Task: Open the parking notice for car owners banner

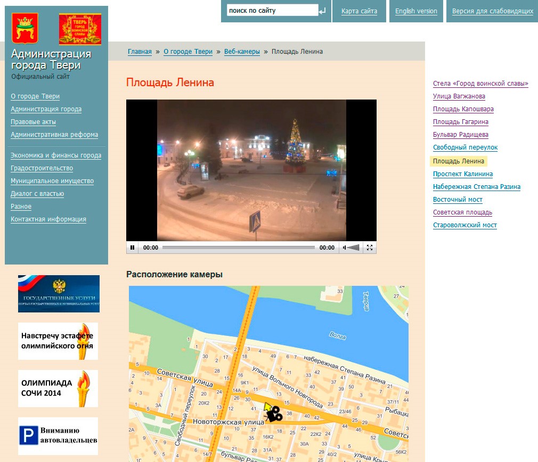Action: click(x=58, y=436)
